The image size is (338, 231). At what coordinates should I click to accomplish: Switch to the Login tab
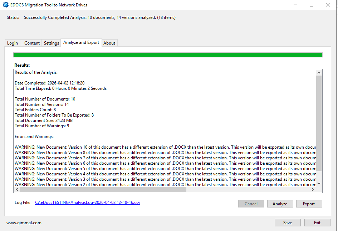(x=13, y=43)
